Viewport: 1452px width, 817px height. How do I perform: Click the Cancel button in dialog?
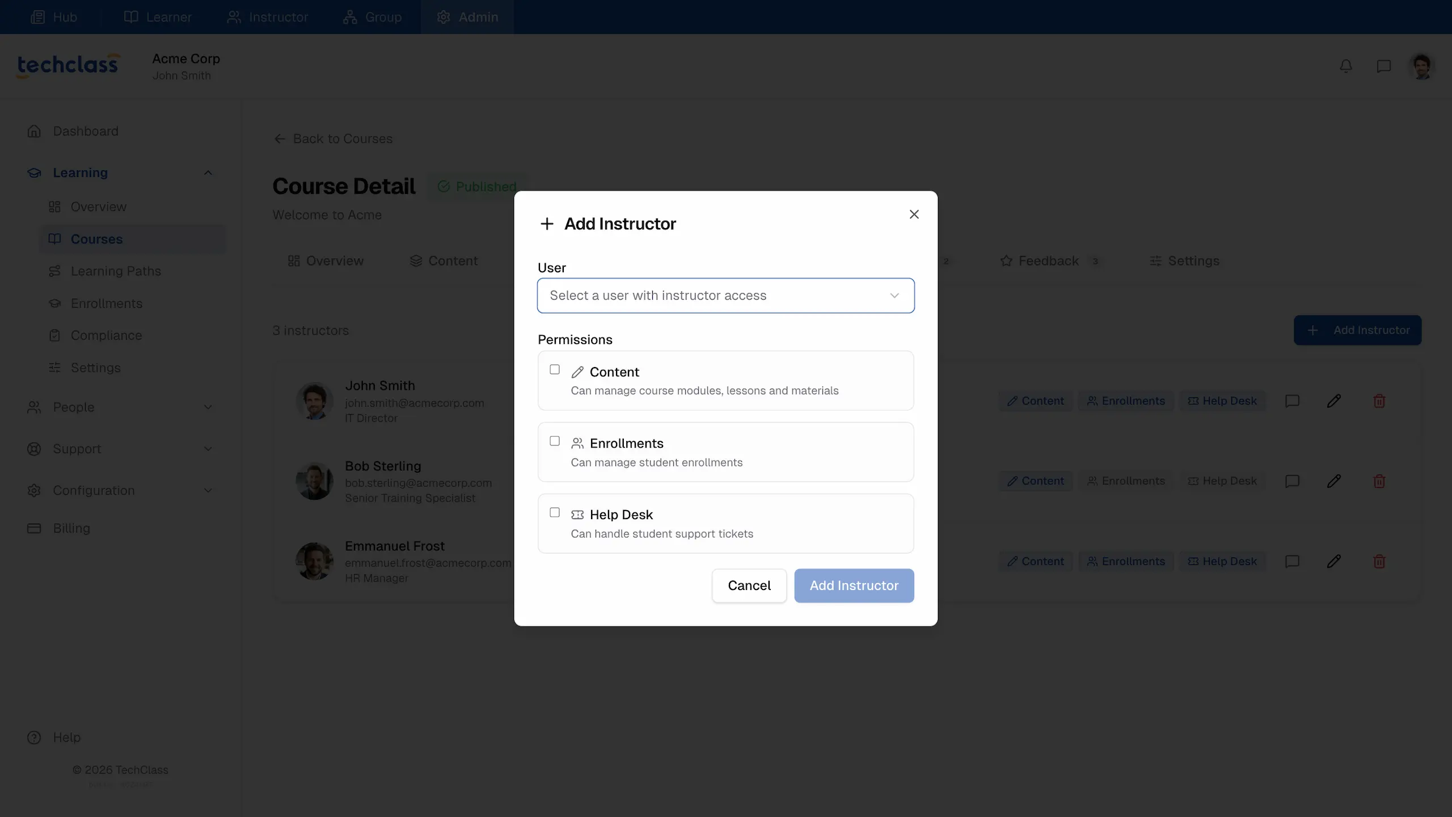(749, 586)
